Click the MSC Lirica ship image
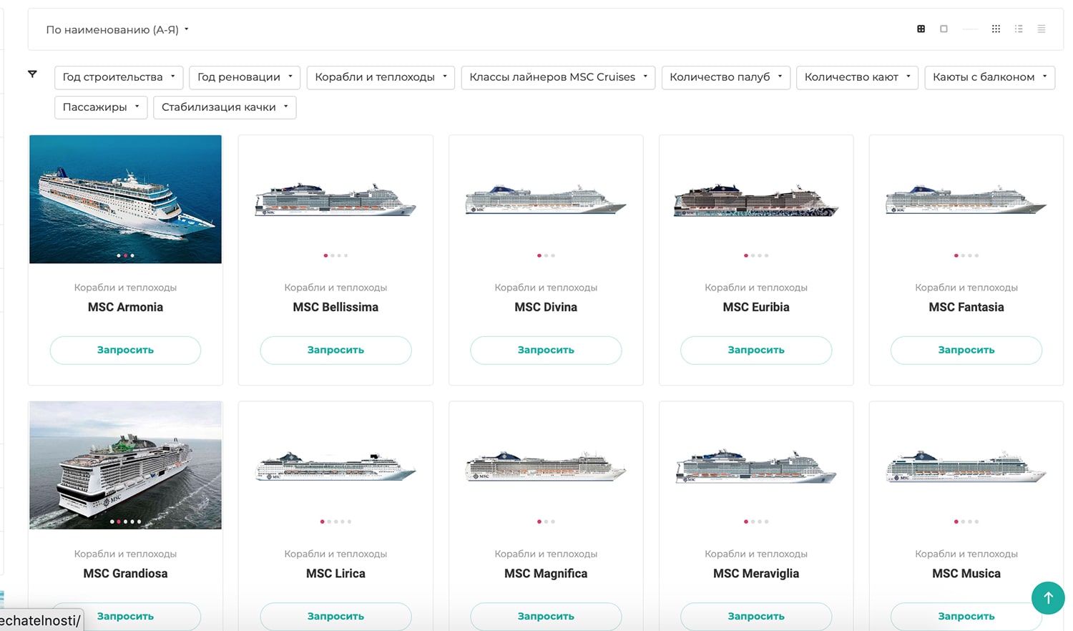The image size is (1073, 631). click(x=335, y=466)
